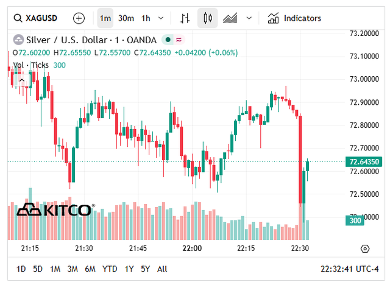Expand the timeframe intervals dropdown
390x282 pixels.
[161, 18]
